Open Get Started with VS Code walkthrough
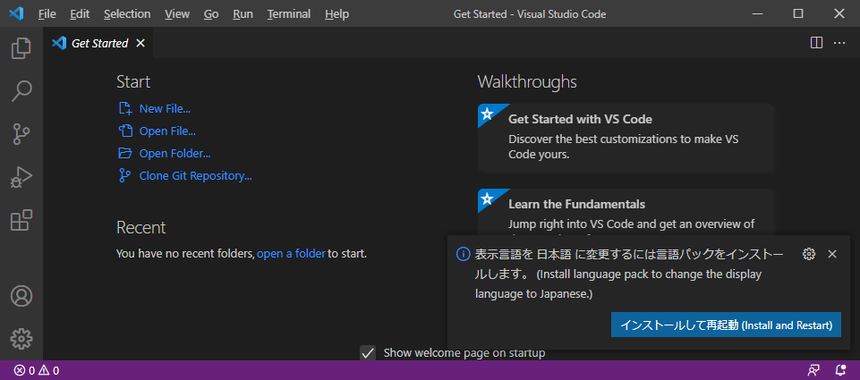The height and width of the screenshot is (380, 860). pyautogui.click(x=626, y=138)
